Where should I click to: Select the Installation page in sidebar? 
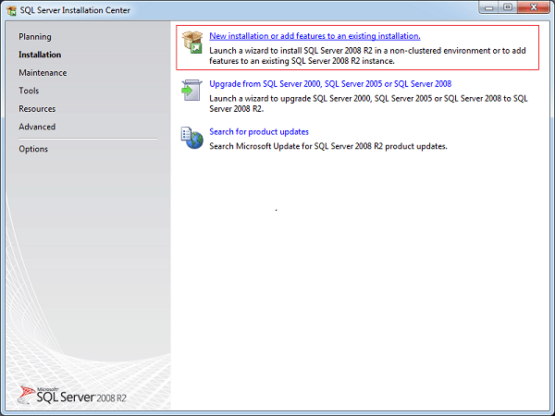tap(40, 55)
